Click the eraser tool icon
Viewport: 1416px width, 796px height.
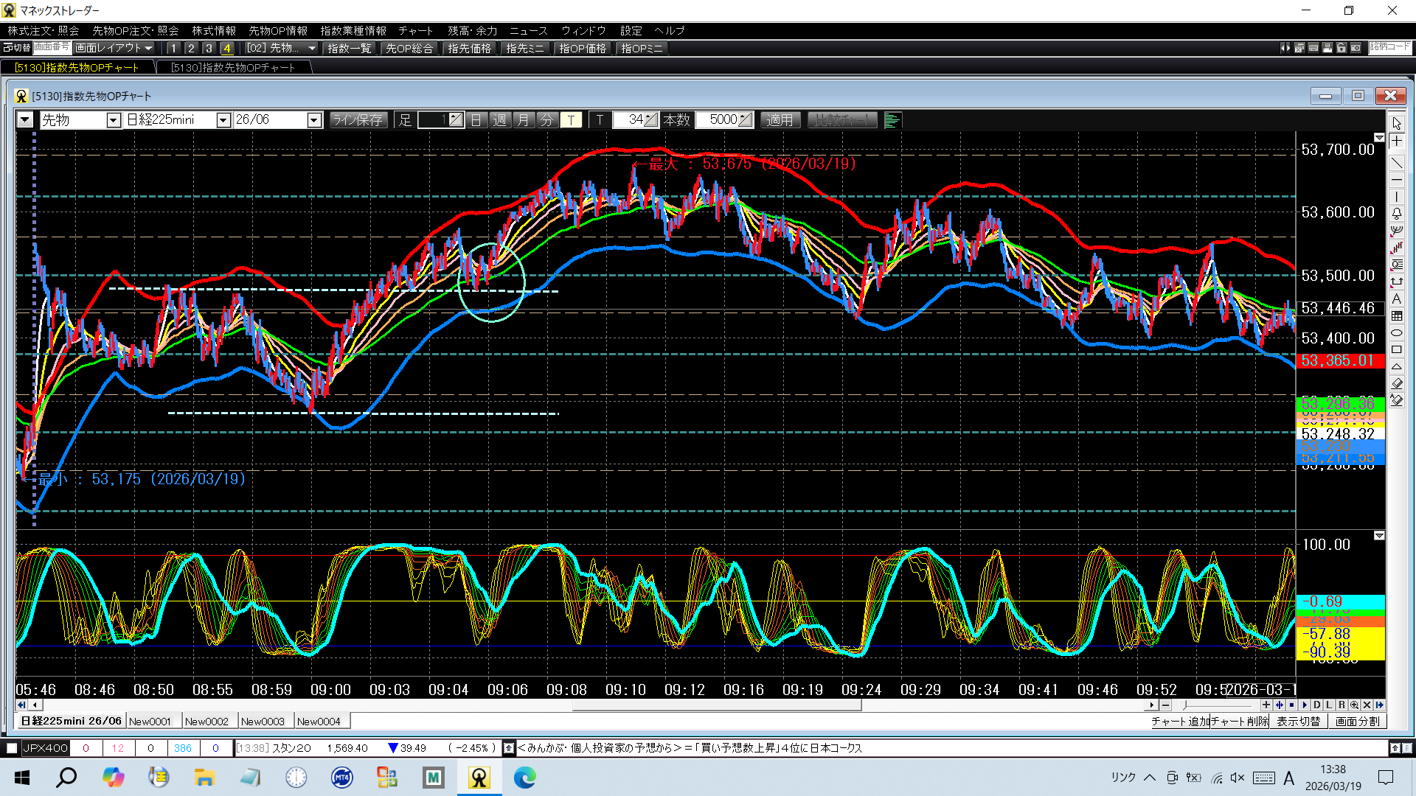1397,383
